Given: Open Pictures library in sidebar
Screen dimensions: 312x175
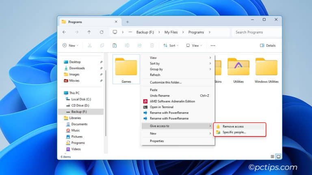Looking at the screenshot, I should point(77,137).
